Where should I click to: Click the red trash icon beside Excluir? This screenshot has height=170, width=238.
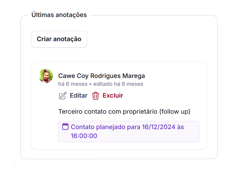pyautogui.click(x=95, y=95)
